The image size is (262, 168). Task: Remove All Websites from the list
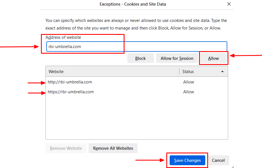[113, 148]
